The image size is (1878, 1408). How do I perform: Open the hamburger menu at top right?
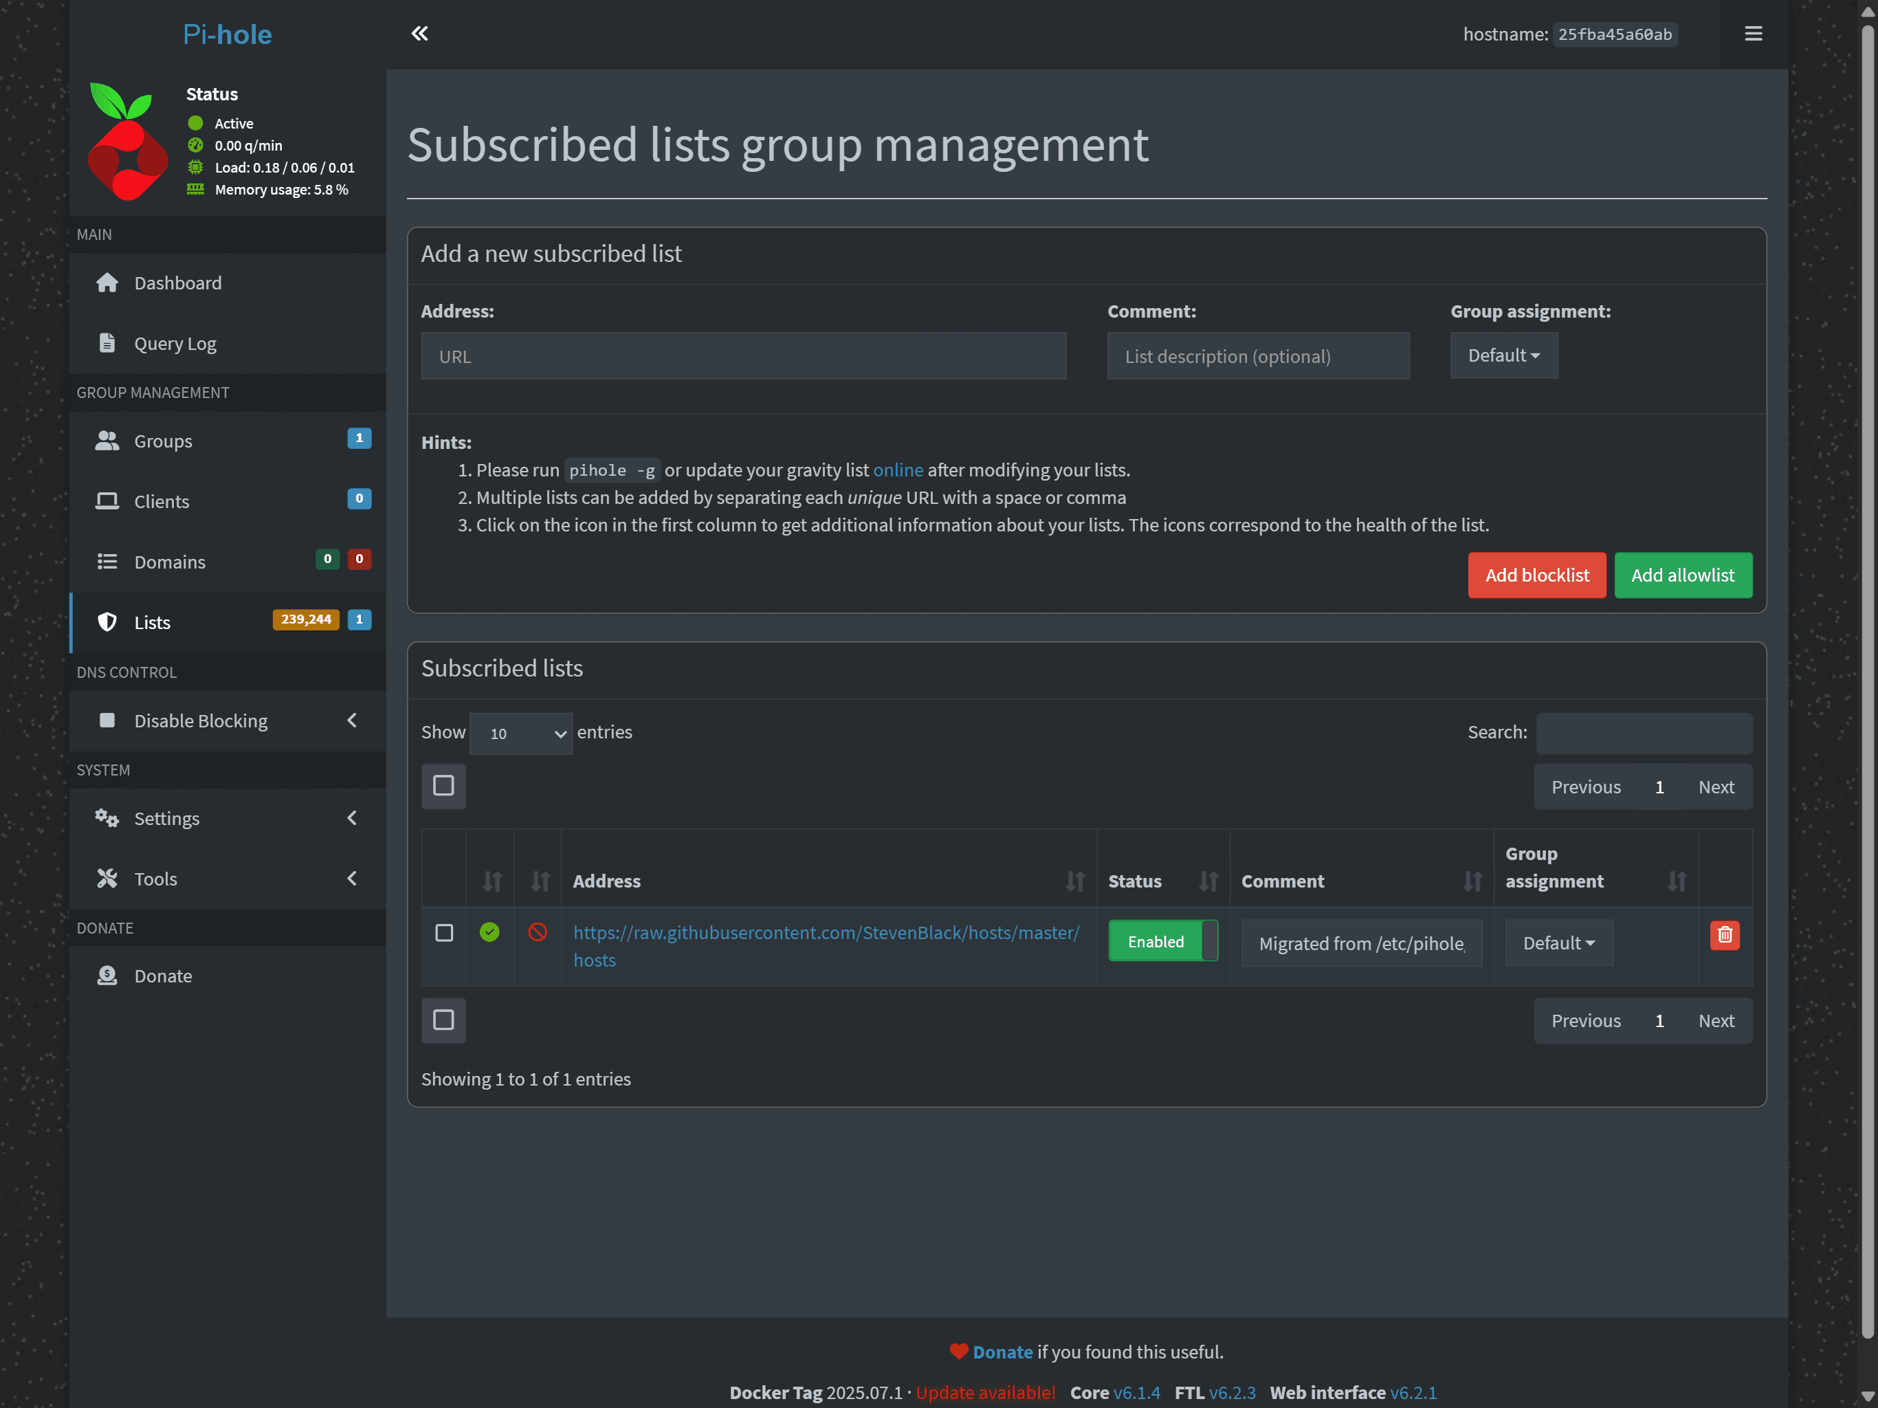pos(1753,34)
